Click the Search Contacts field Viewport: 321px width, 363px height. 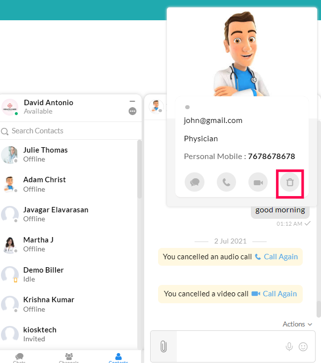click(69, 131)
